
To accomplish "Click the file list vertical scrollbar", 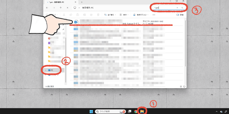I will (185, 44).
